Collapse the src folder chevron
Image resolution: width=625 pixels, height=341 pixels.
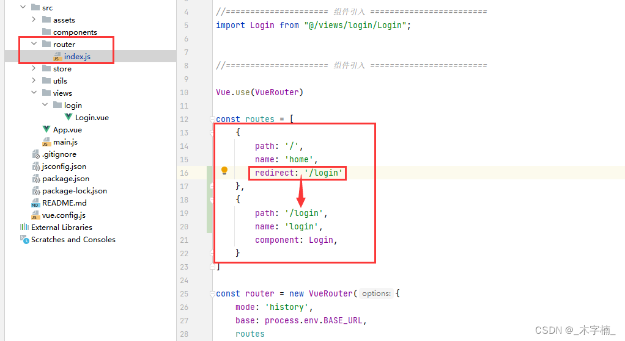pyautogui.click(x=23, y=7)
